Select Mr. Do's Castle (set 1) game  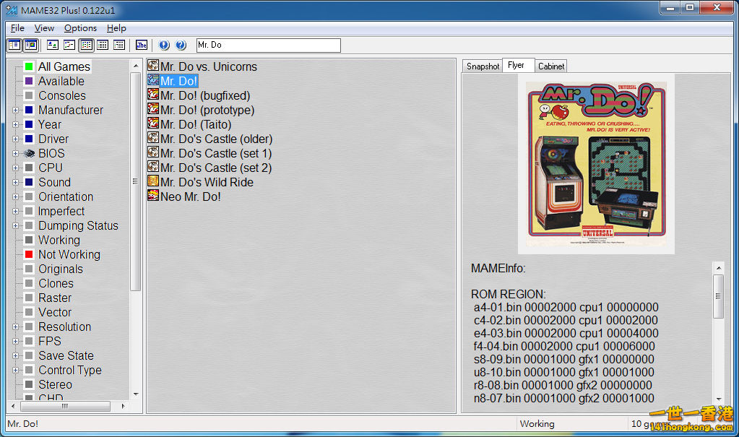[x=215, y=153]
